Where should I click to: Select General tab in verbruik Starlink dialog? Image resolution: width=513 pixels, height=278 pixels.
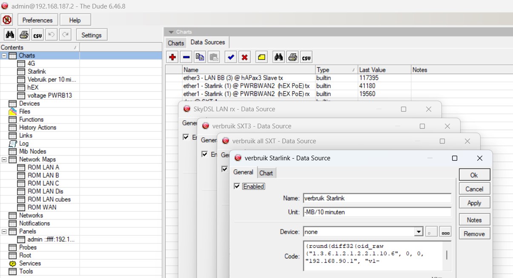(243, 172)
